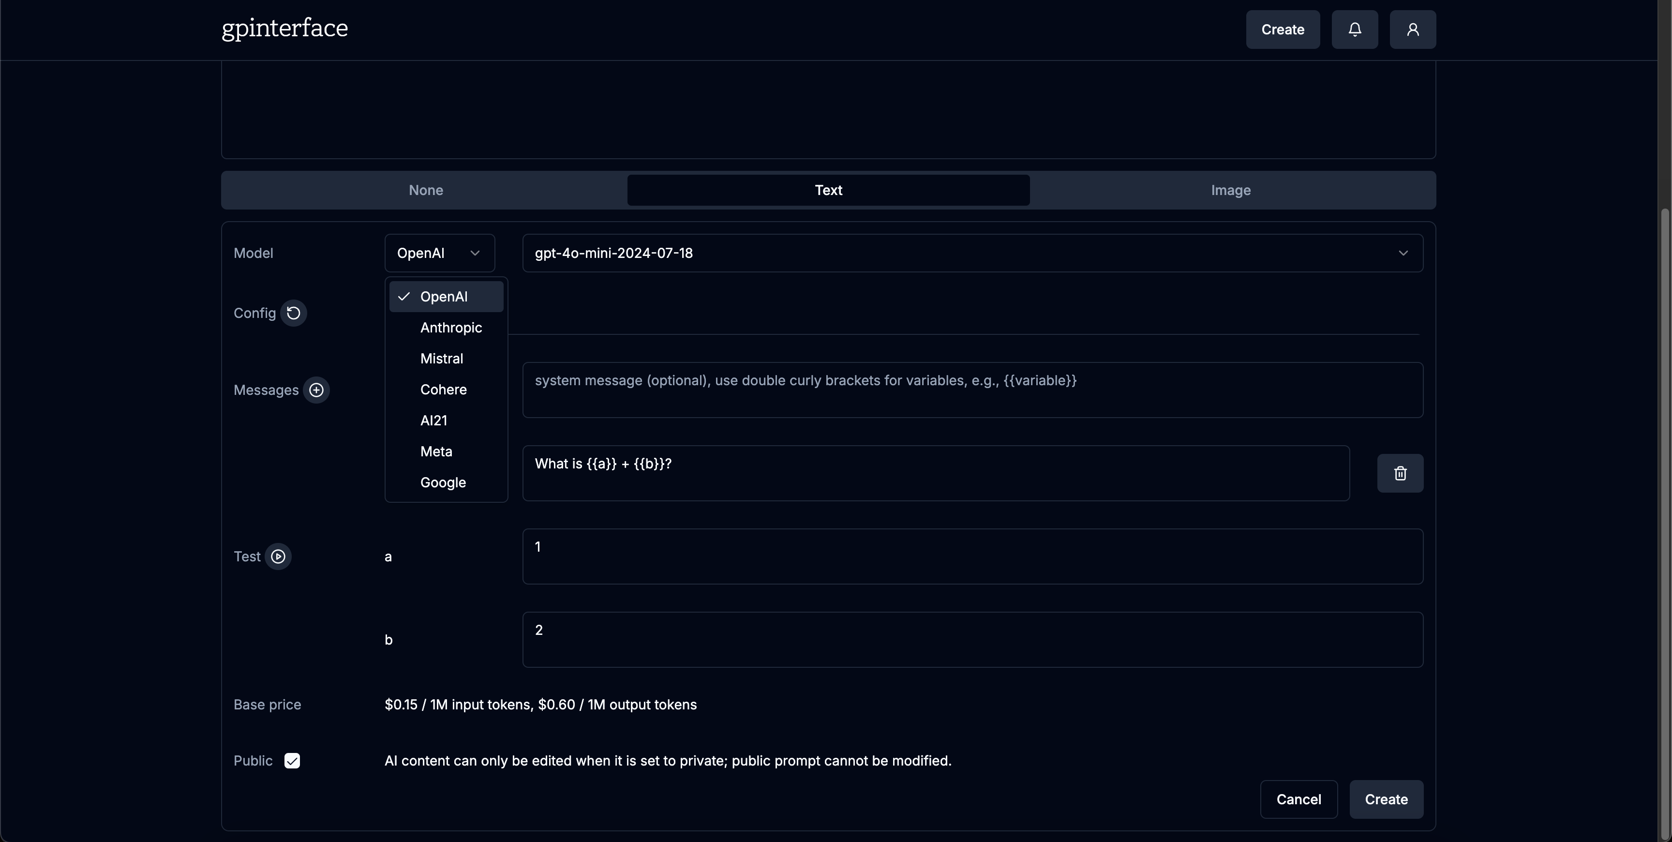Image resolution: width=1672 pixels, height=842 pixels.
Task: Toggle the Public checkbox
Action: point(292,761)
